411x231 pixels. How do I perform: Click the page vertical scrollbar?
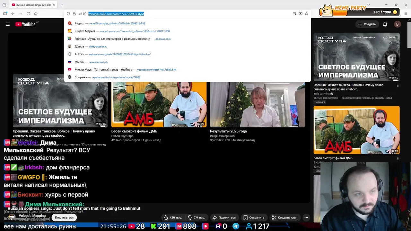pyautogui.click(x=409, y=35)
